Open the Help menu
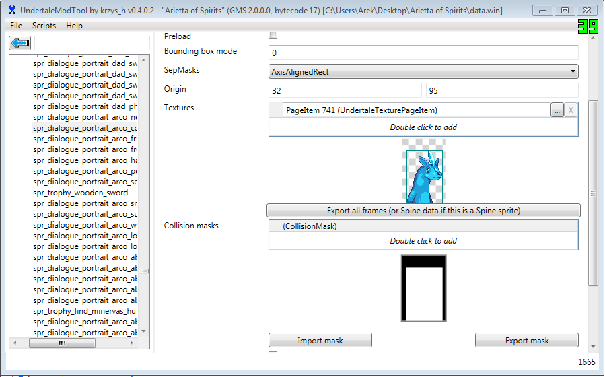 point(74,26)
